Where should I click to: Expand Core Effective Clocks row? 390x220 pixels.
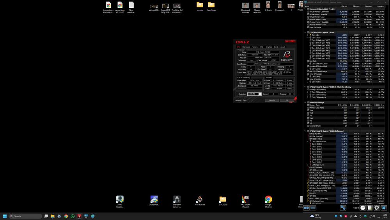point(308,64)
